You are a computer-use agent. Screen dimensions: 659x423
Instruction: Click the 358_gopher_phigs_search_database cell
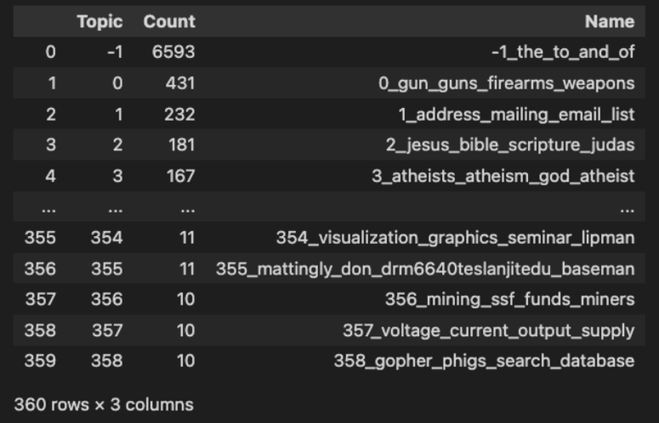pos(484,361)
